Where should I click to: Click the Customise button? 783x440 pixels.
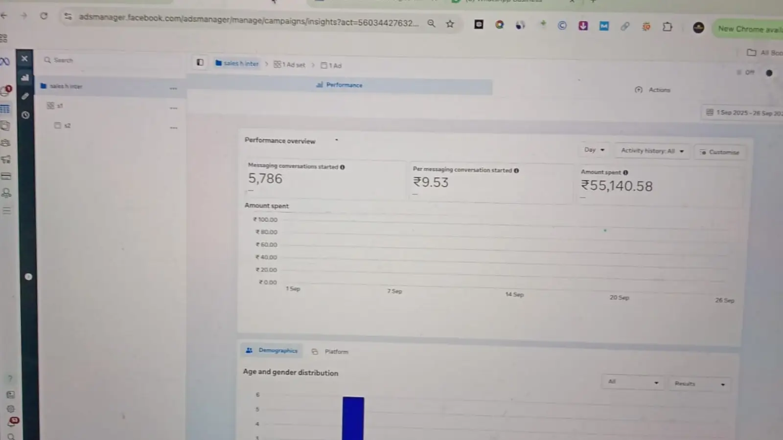tap(719, 152)
